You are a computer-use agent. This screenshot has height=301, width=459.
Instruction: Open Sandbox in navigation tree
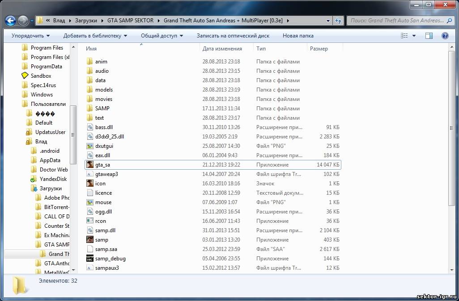41,75
